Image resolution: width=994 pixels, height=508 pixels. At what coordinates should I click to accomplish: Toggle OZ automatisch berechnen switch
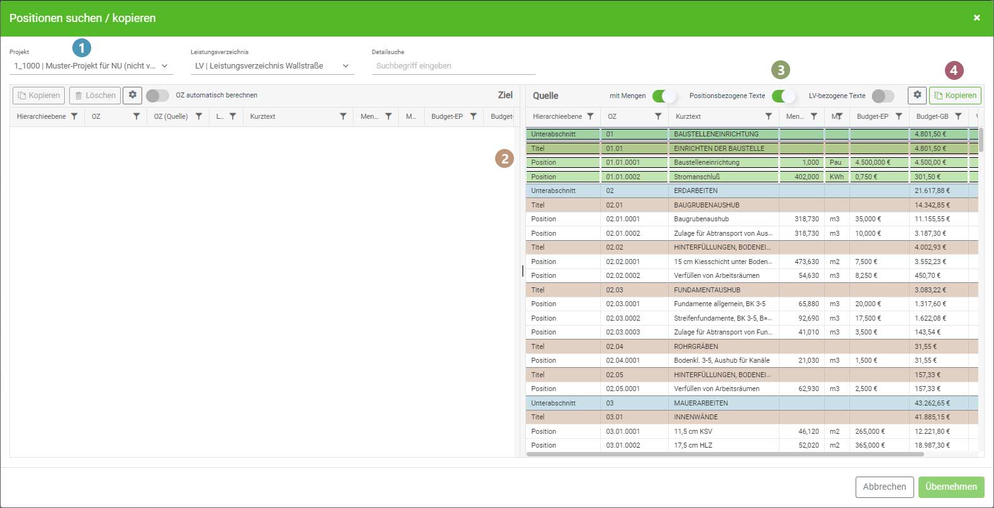[157, 96]
